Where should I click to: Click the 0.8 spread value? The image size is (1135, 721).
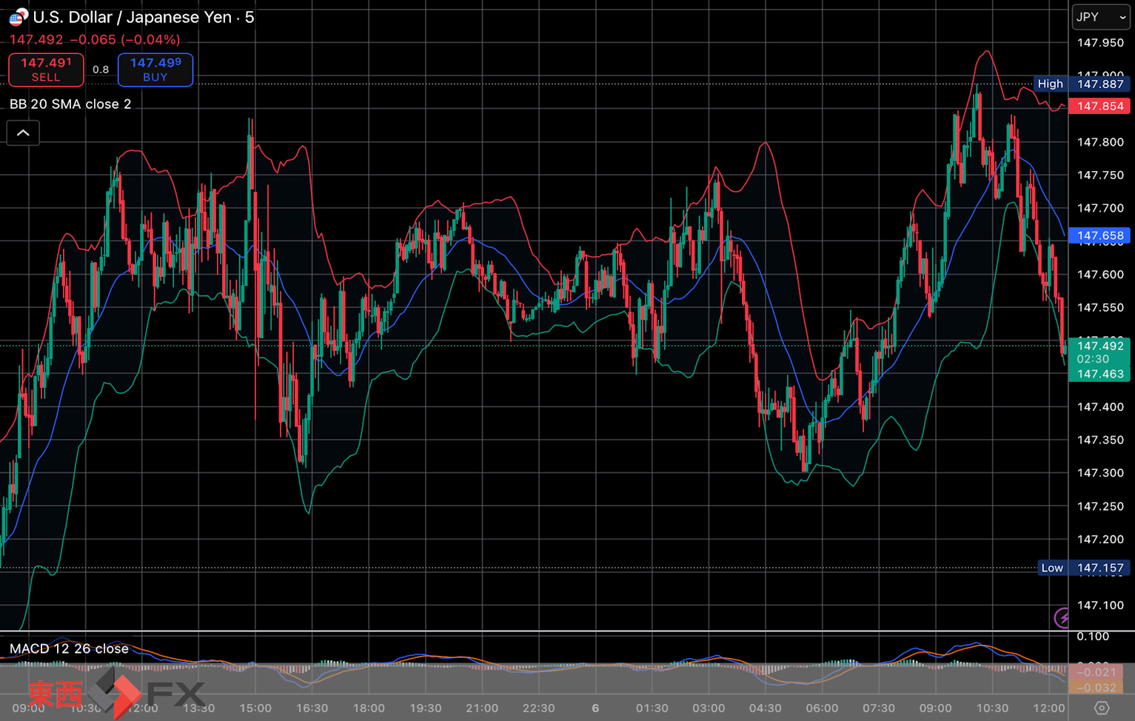click(101, 70)
